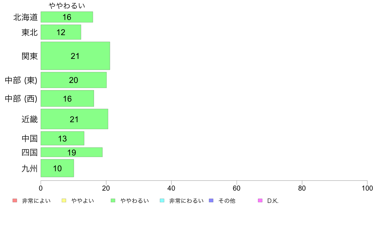Viewport: 376px width, 233px height.
Task: Click the ややわるい column title
Action: coord(67,5)
